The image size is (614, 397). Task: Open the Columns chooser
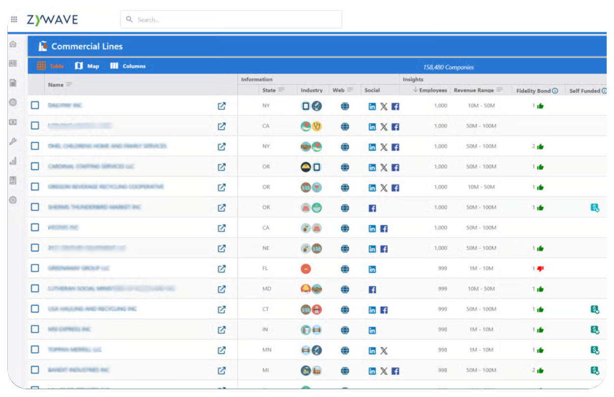coord(128,66)
